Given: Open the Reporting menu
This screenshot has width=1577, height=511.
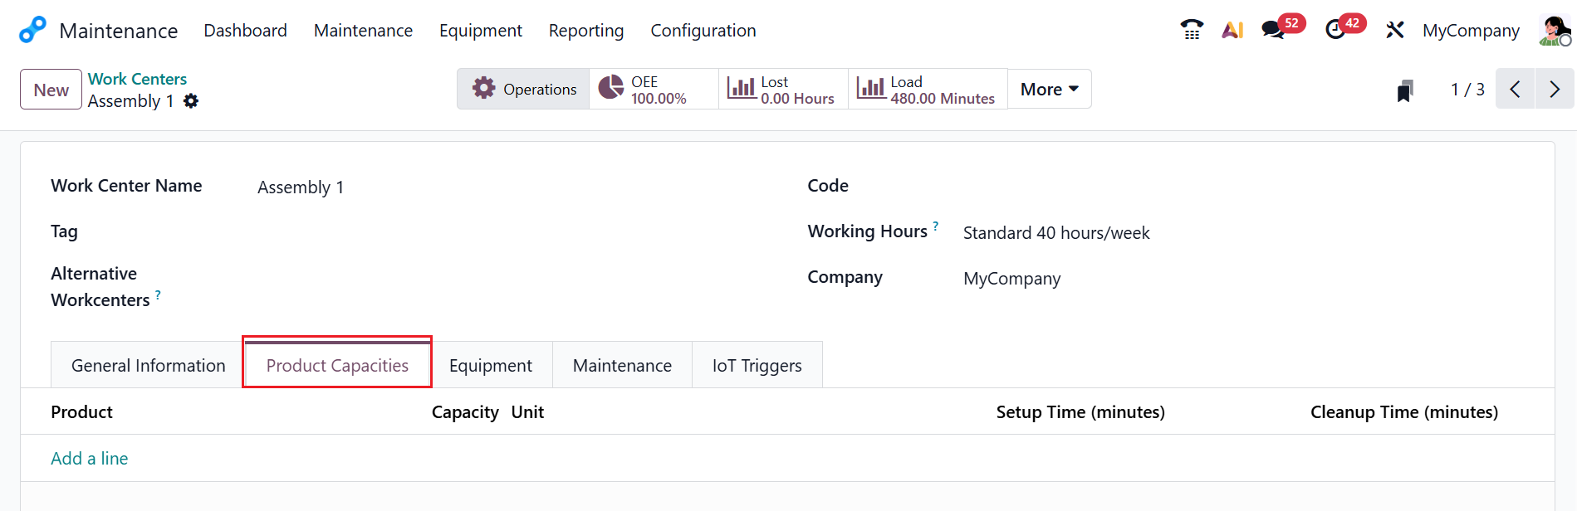Looking at the screenshot, I should [585, 31].
